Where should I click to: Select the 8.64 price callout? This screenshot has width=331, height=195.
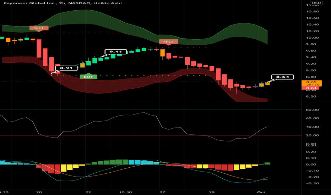pos(282,77)
